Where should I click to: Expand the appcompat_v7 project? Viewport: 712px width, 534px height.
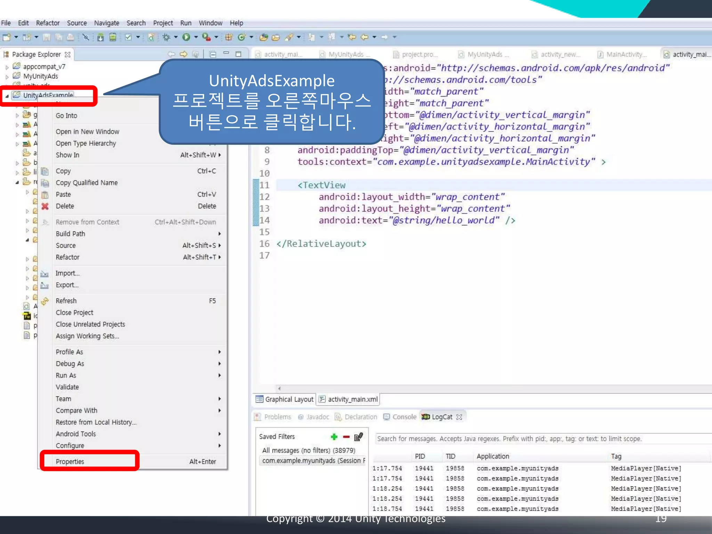(7, 67)
